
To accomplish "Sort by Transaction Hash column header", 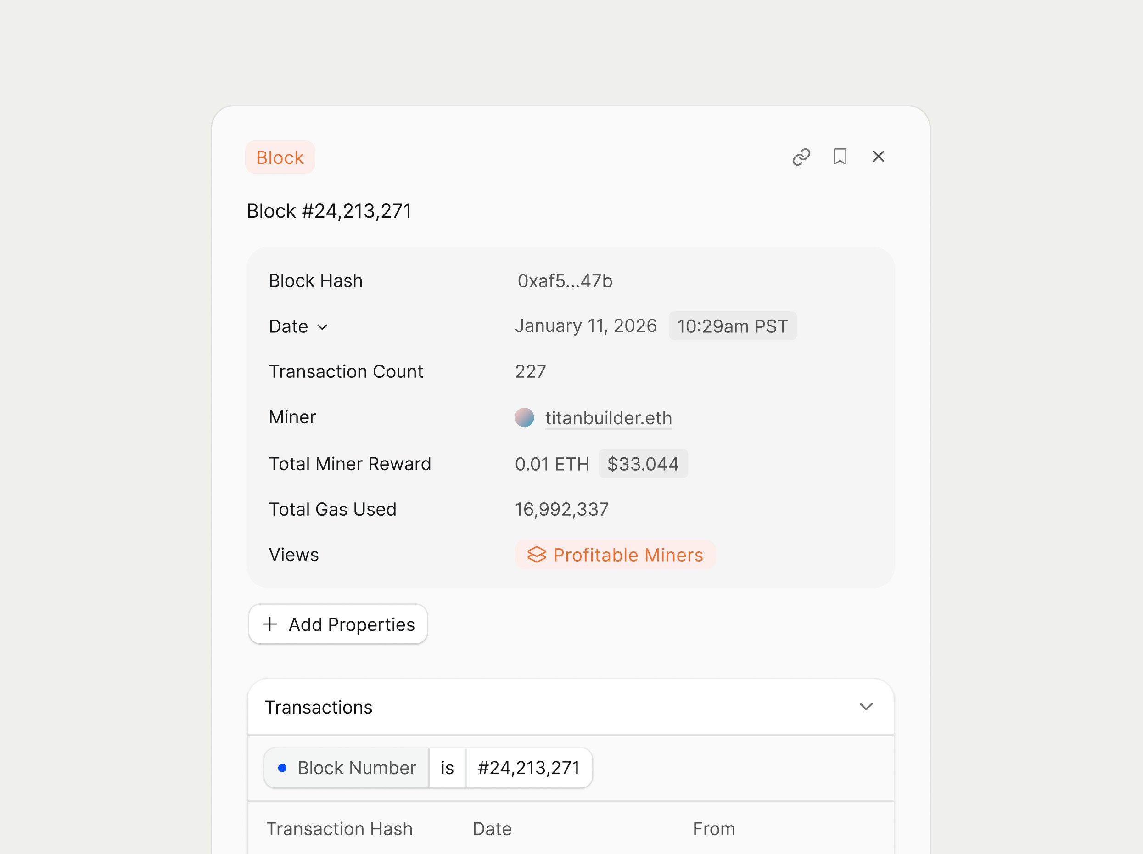I will [x=339, y=829].
